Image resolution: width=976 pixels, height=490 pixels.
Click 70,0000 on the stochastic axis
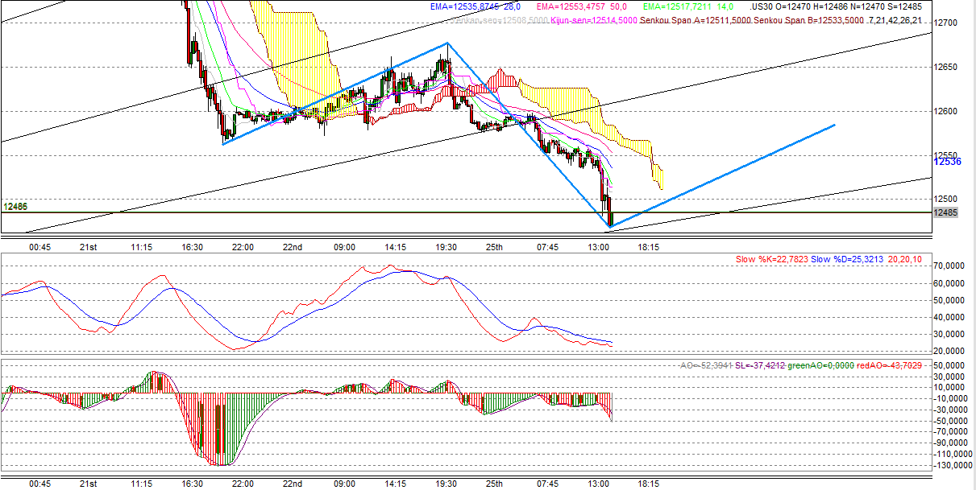pos(949,265)
